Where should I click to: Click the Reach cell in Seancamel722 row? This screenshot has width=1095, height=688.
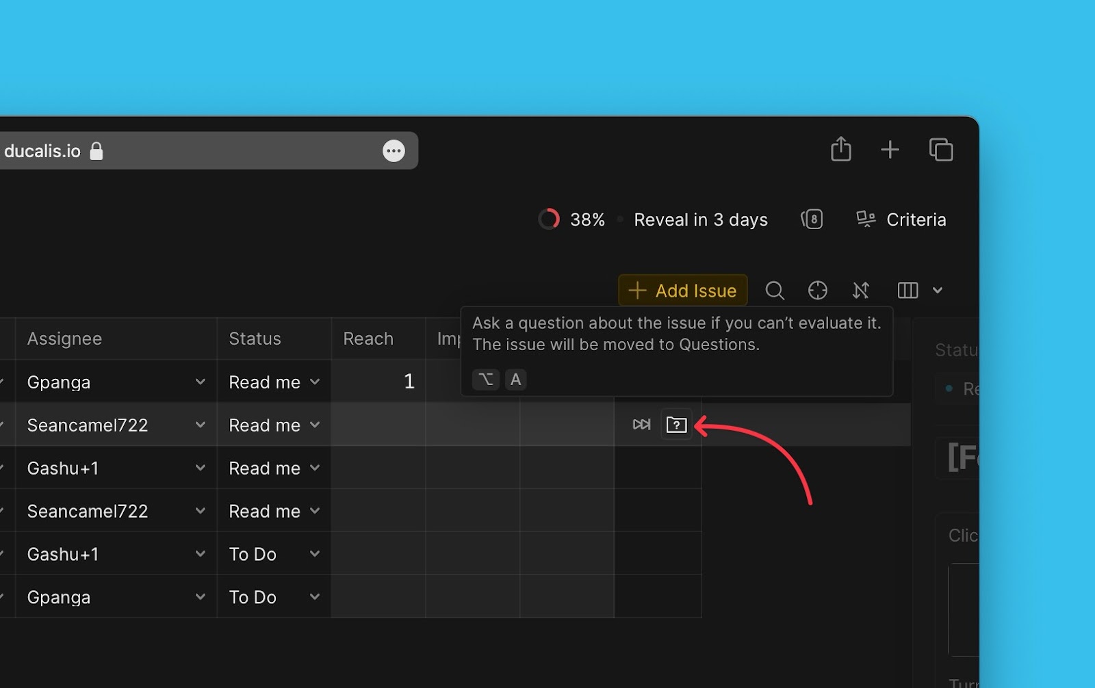[378, 425]
